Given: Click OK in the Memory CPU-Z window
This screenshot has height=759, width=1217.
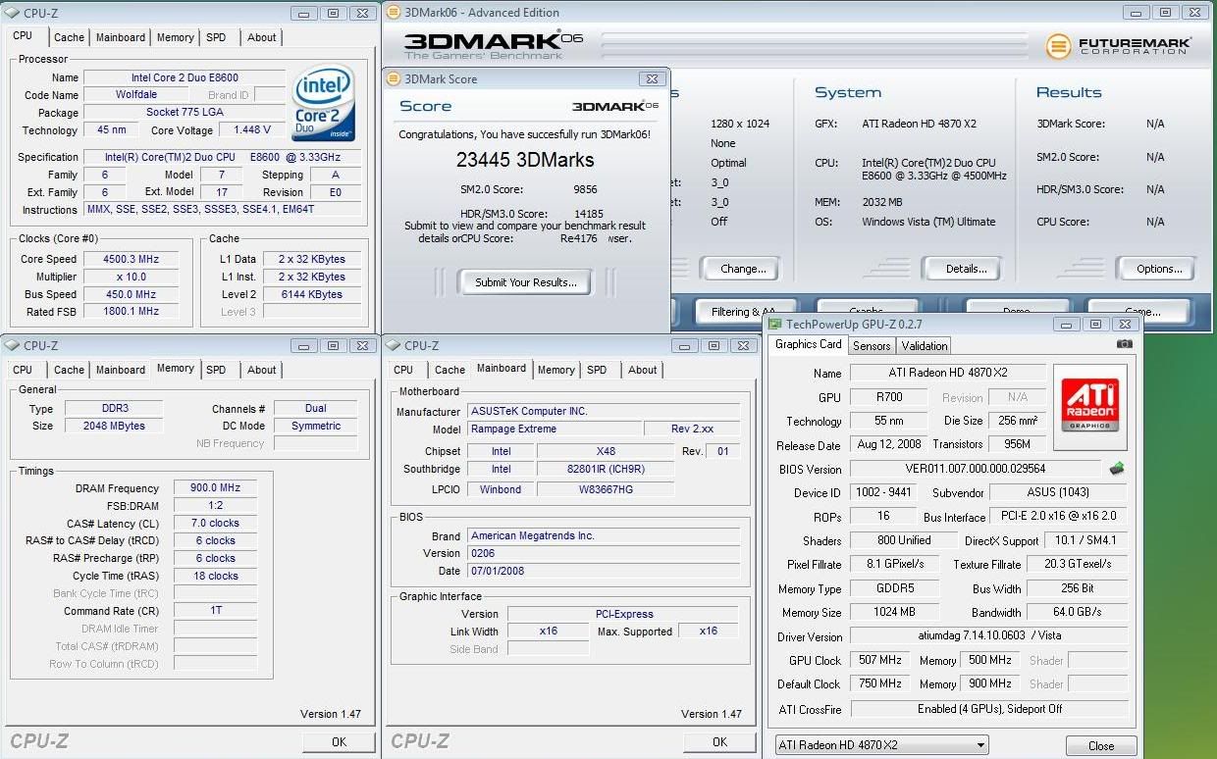Looking at the screenshot, I should tap(339, 742).
